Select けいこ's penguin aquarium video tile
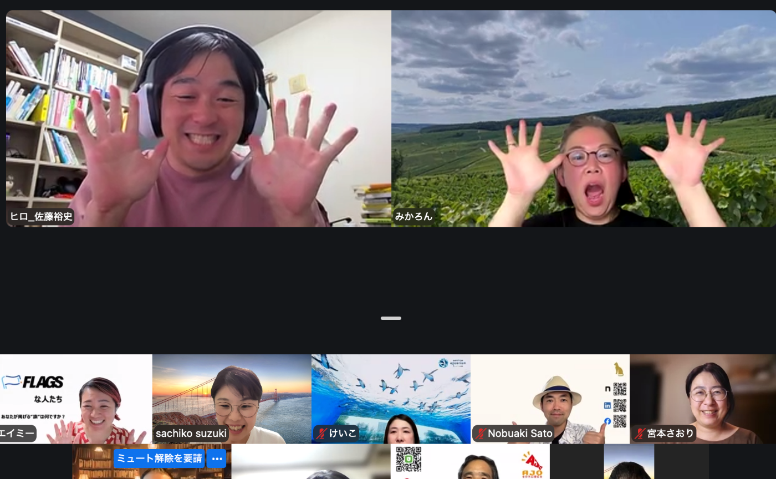This screenshot has height=479, width=776. [391, 399]
